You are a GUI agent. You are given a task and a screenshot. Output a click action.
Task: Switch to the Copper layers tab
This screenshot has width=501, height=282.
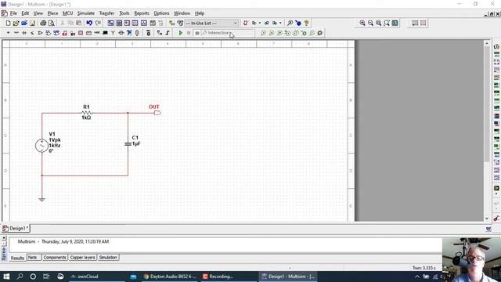82,258
